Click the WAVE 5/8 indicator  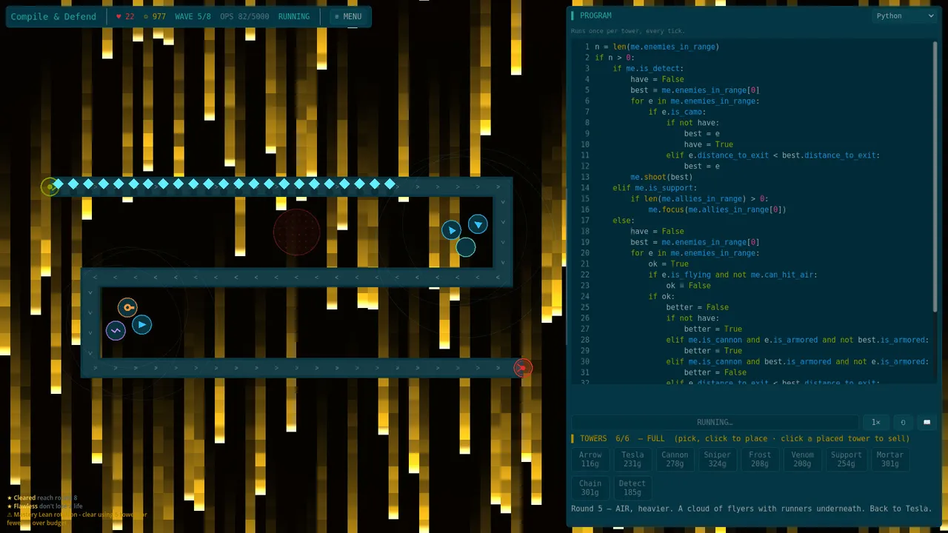pyautogui.click(x=193, y=16)
